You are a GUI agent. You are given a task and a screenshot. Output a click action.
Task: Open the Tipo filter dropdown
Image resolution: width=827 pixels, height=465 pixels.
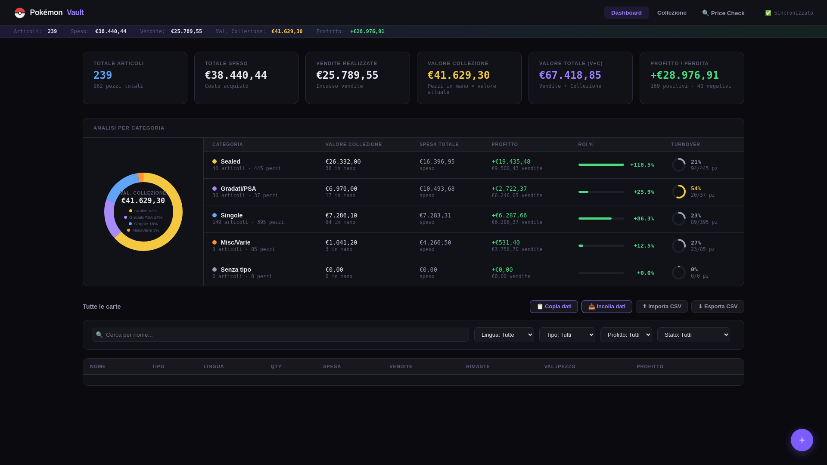pos(567,335)
